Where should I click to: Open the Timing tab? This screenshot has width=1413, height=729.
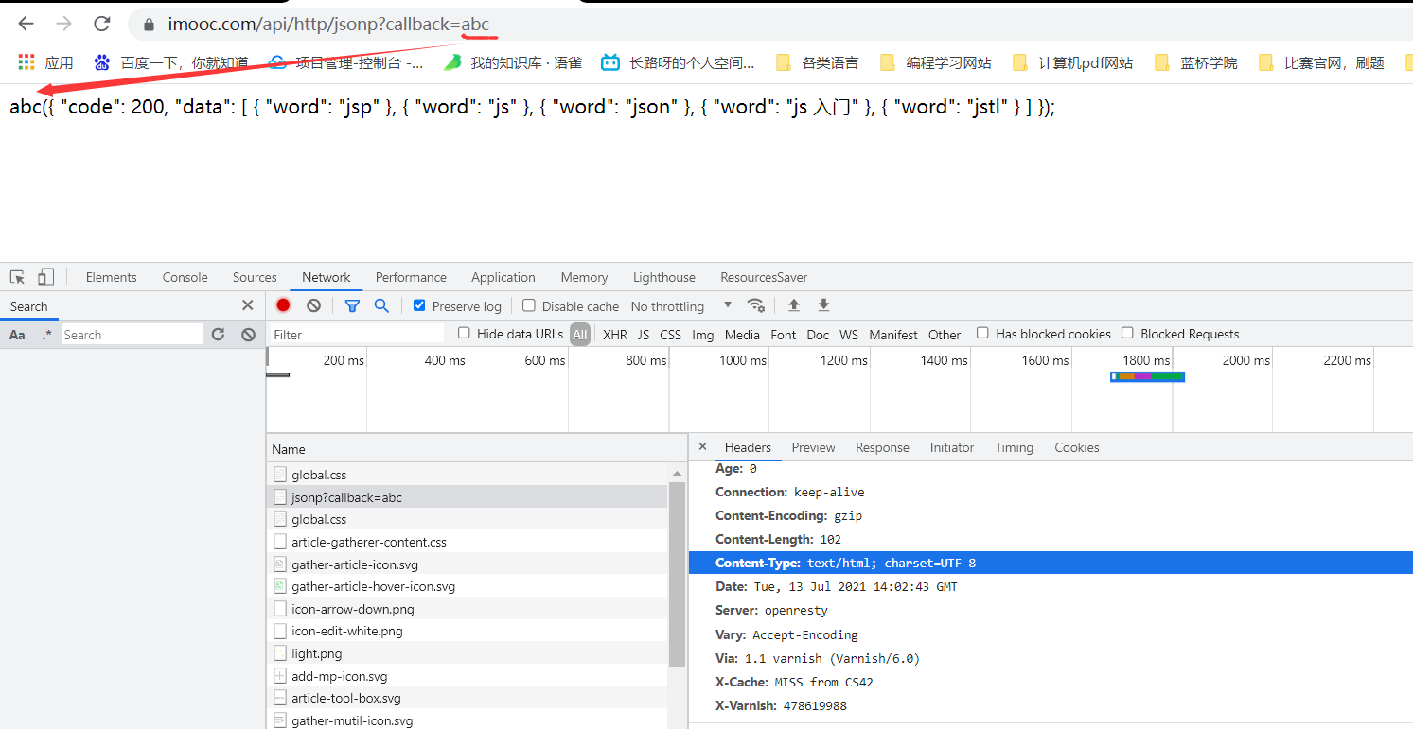point(1014,447)
